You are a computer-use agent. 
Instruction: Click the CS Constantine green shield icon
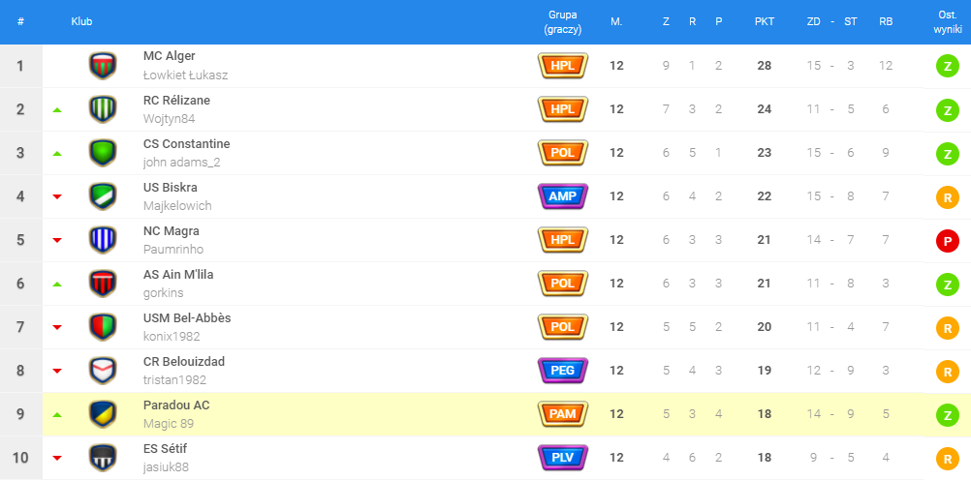coord(102,153)
